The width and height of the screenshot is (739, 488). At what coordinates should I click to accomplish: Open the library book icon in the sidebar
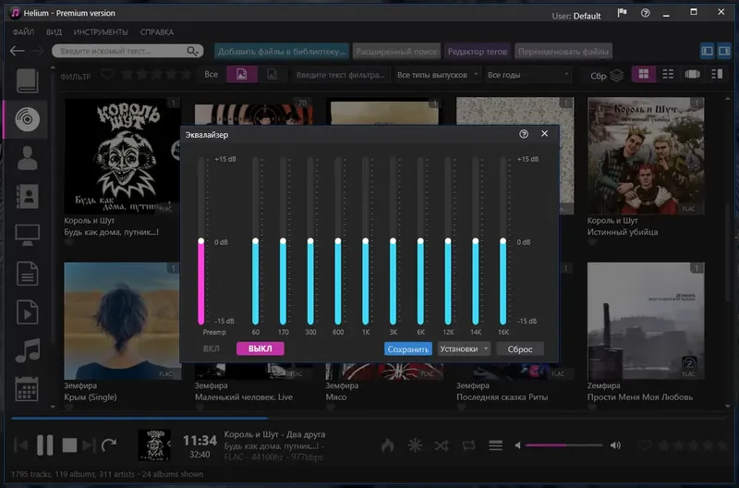tap(28, 80)
